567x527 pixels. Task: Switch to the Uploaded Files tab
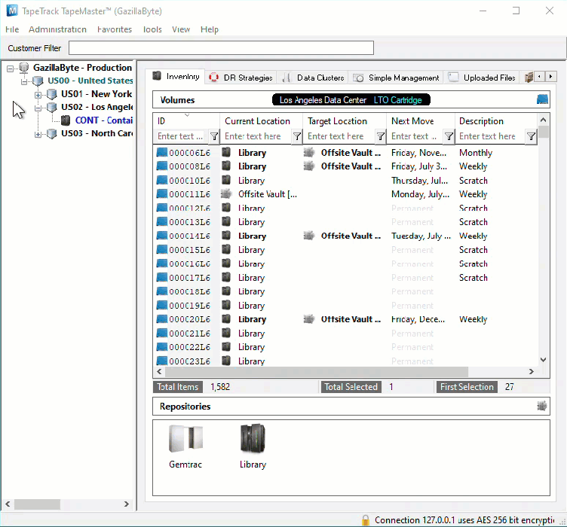click(482, 78)
